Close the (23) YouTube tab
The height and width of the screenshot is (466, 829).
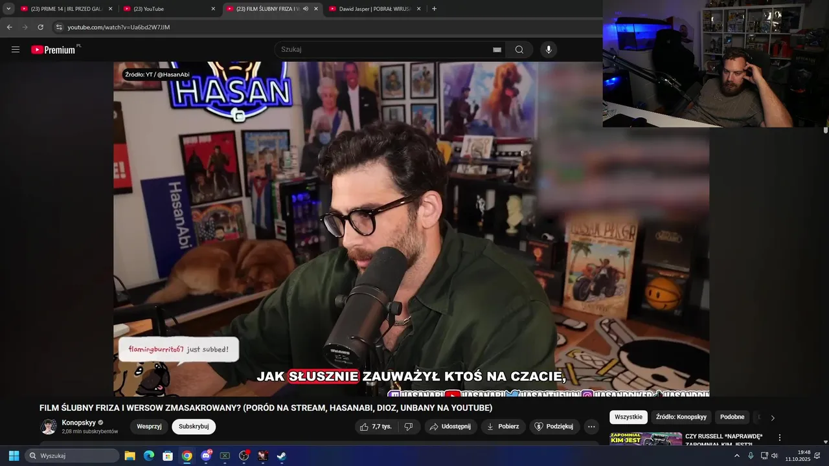click(213, 9)
